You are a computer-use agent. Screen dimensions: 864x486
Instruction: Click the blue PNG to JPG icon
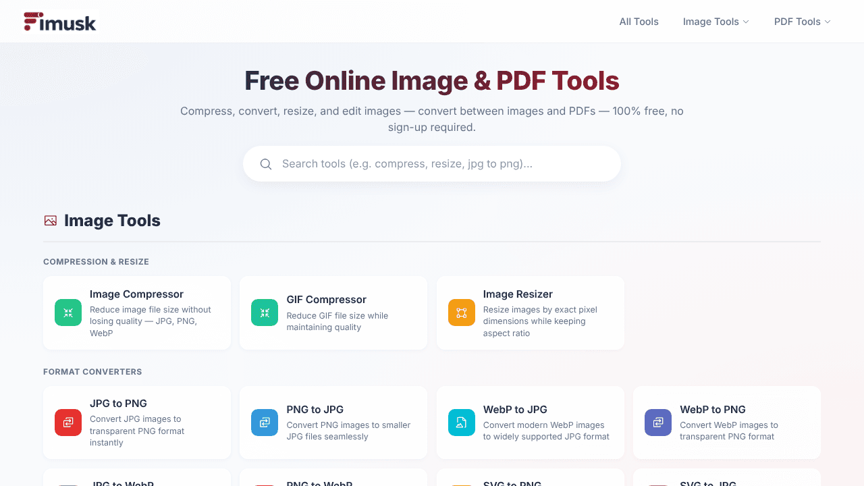(265, 423)
